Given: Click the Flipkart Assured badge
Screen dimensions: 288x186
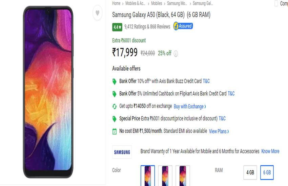Looking at the screenshot, I should 183,26.
